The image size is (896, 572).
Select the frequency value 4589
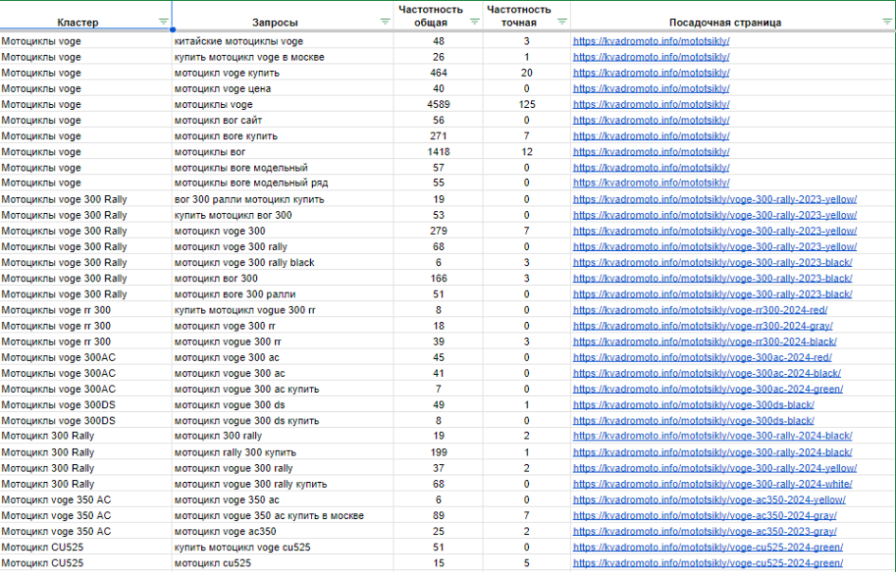pyautogui.click(x=438, y=104)
